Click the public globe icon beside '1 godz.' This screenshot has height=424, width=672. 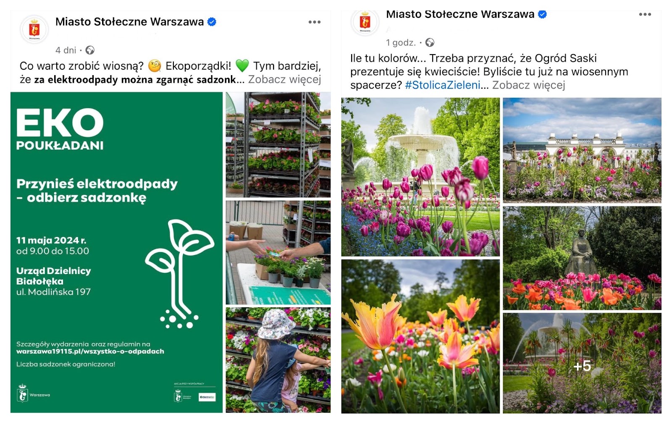(x=430, y=42)
